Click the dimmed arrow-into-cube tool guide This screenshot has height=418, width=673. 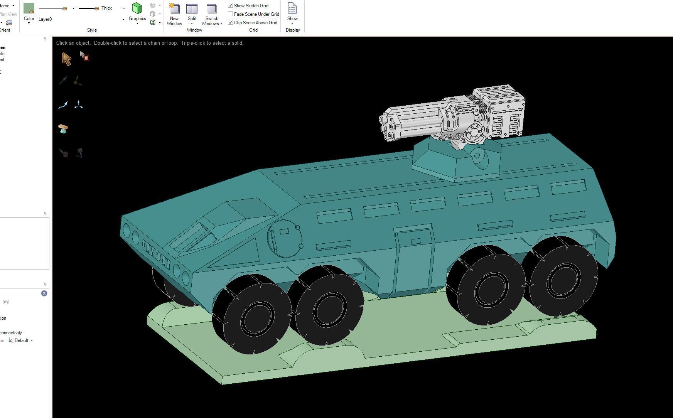(x=64, y=153)
